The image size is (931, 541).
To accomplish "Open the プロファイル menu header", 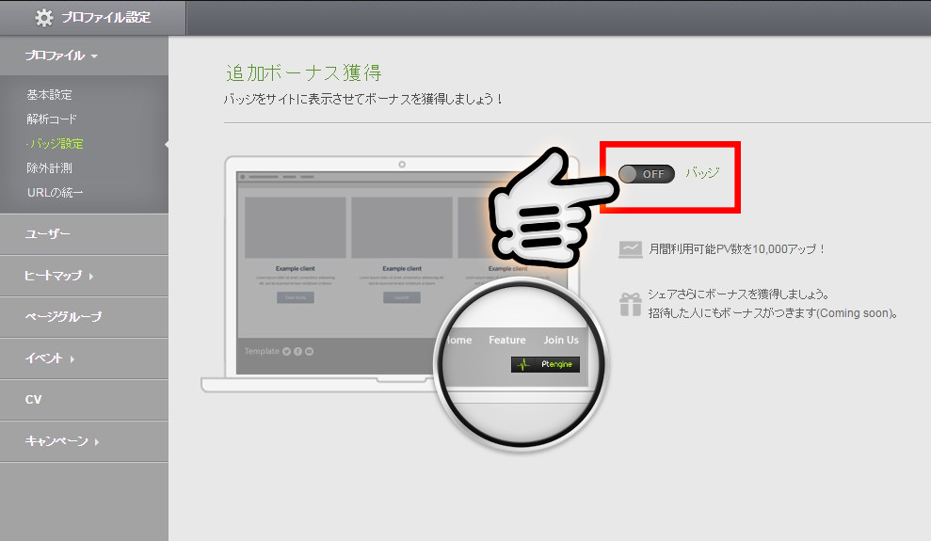I will click(x=85, y=56).
